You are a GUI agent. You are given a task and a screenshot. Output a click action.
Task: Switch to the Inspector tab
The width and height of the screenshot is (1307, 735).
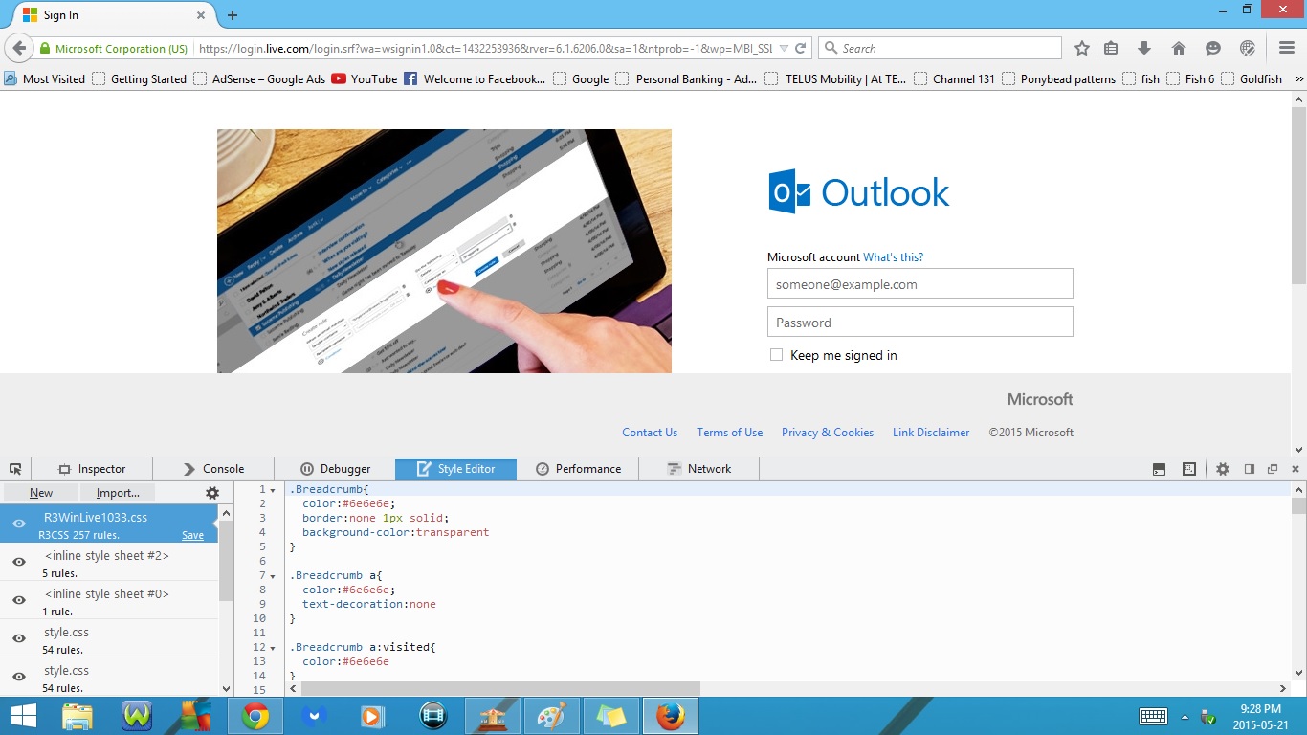point(92,469)
